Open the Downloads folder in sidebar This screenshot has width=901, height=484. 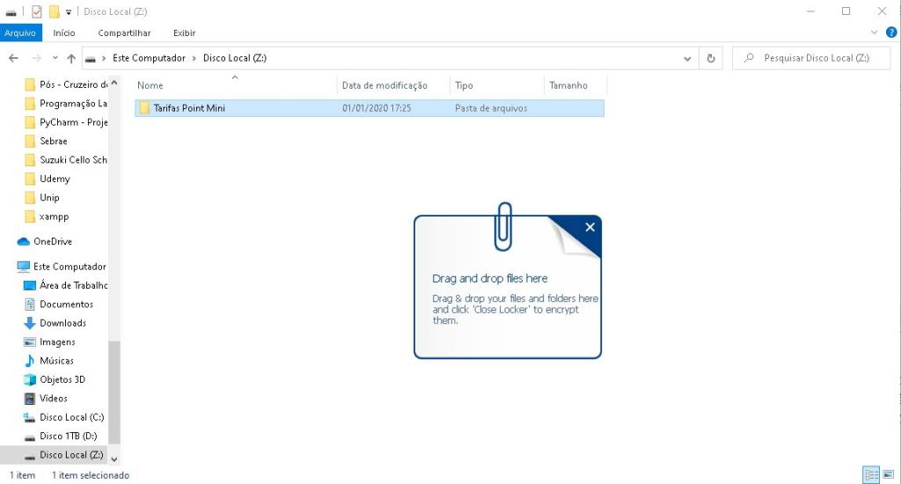62,323
